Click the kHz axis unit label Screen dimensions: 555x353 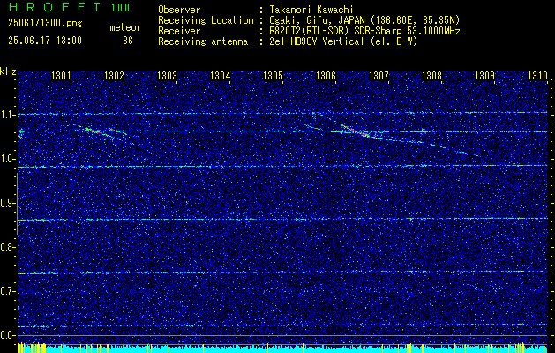pos(8,71)
